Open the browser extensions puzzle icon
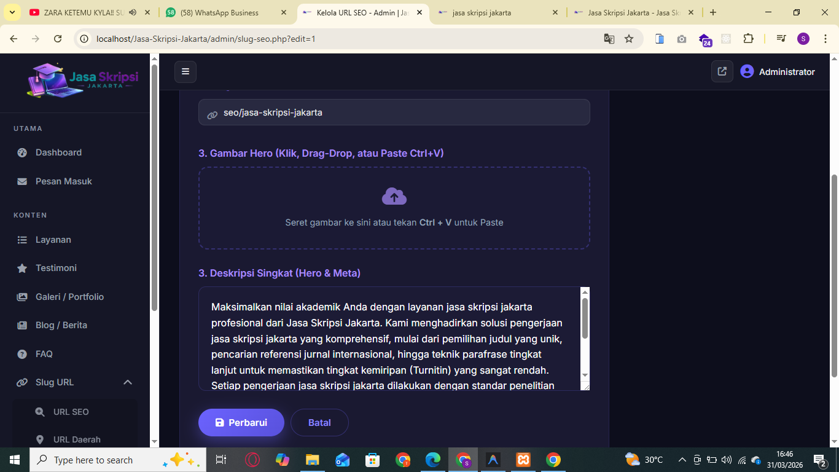Viewport: 839px width, 472px height. (749, 38)
